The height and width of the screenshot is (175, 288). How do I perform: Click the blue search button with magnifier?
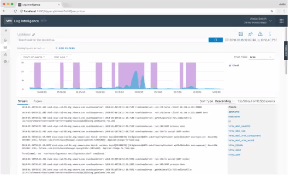coord(216,40)
